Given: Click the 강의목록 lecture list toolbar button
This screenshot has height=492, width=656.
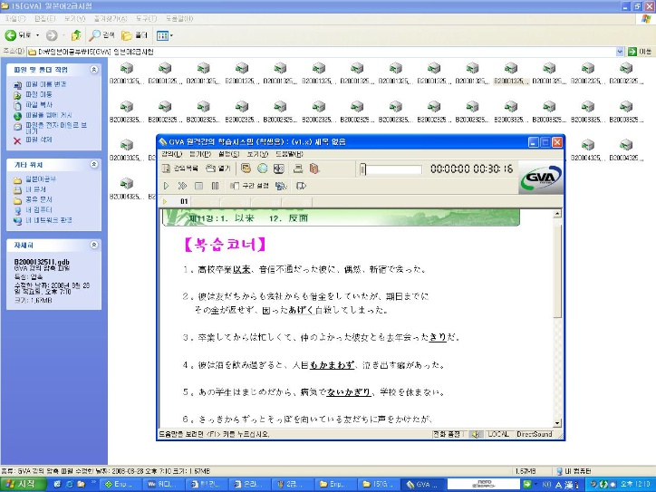Looking at the screenshot, I should click(179, 169).
